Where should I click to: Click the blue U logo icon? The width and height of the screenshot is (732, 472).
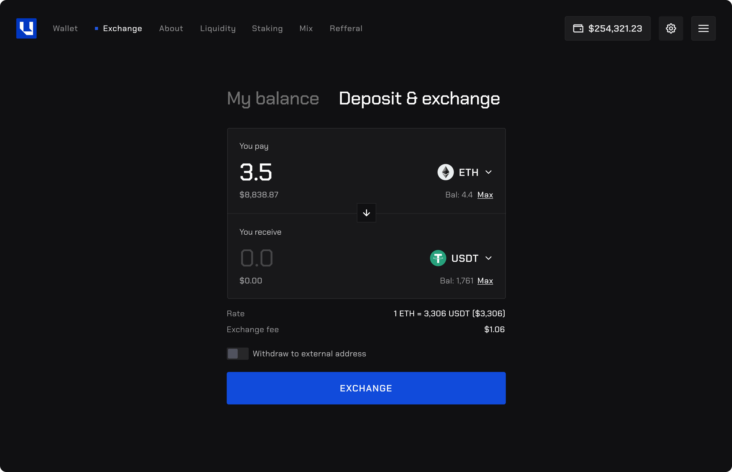tap(26, 28)
